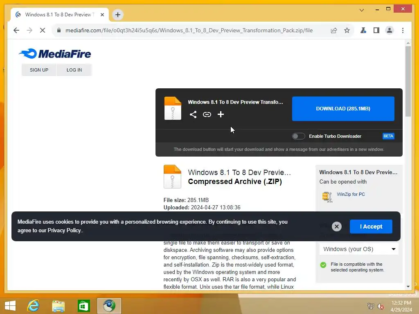Screen dimensions: 419x314
Task: Open the WinZip for PC icon
Action: tap(327, 197)
